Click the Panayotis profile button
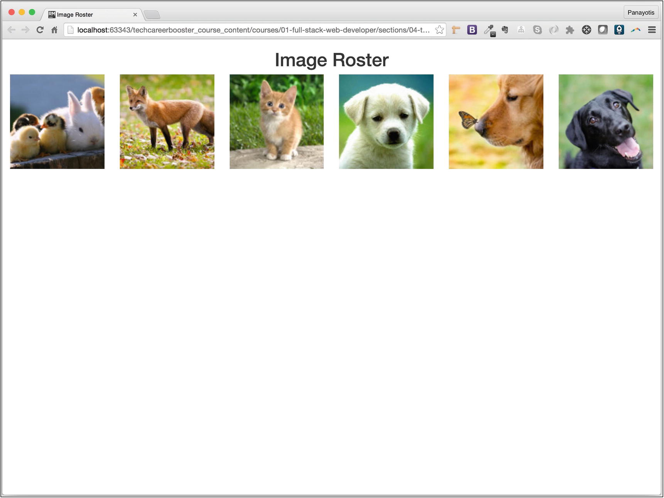 point(641,12)
